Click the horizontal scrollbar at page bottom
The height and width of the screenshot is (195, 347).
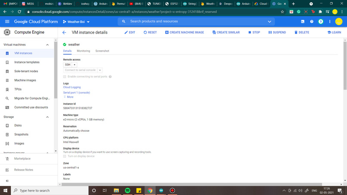(192, 184)
